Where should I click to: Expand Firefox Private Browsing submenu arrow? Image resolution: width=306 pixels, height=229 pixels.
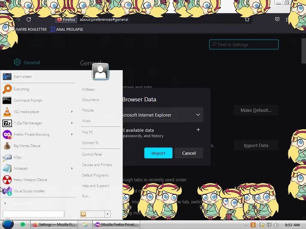(72, 134)
